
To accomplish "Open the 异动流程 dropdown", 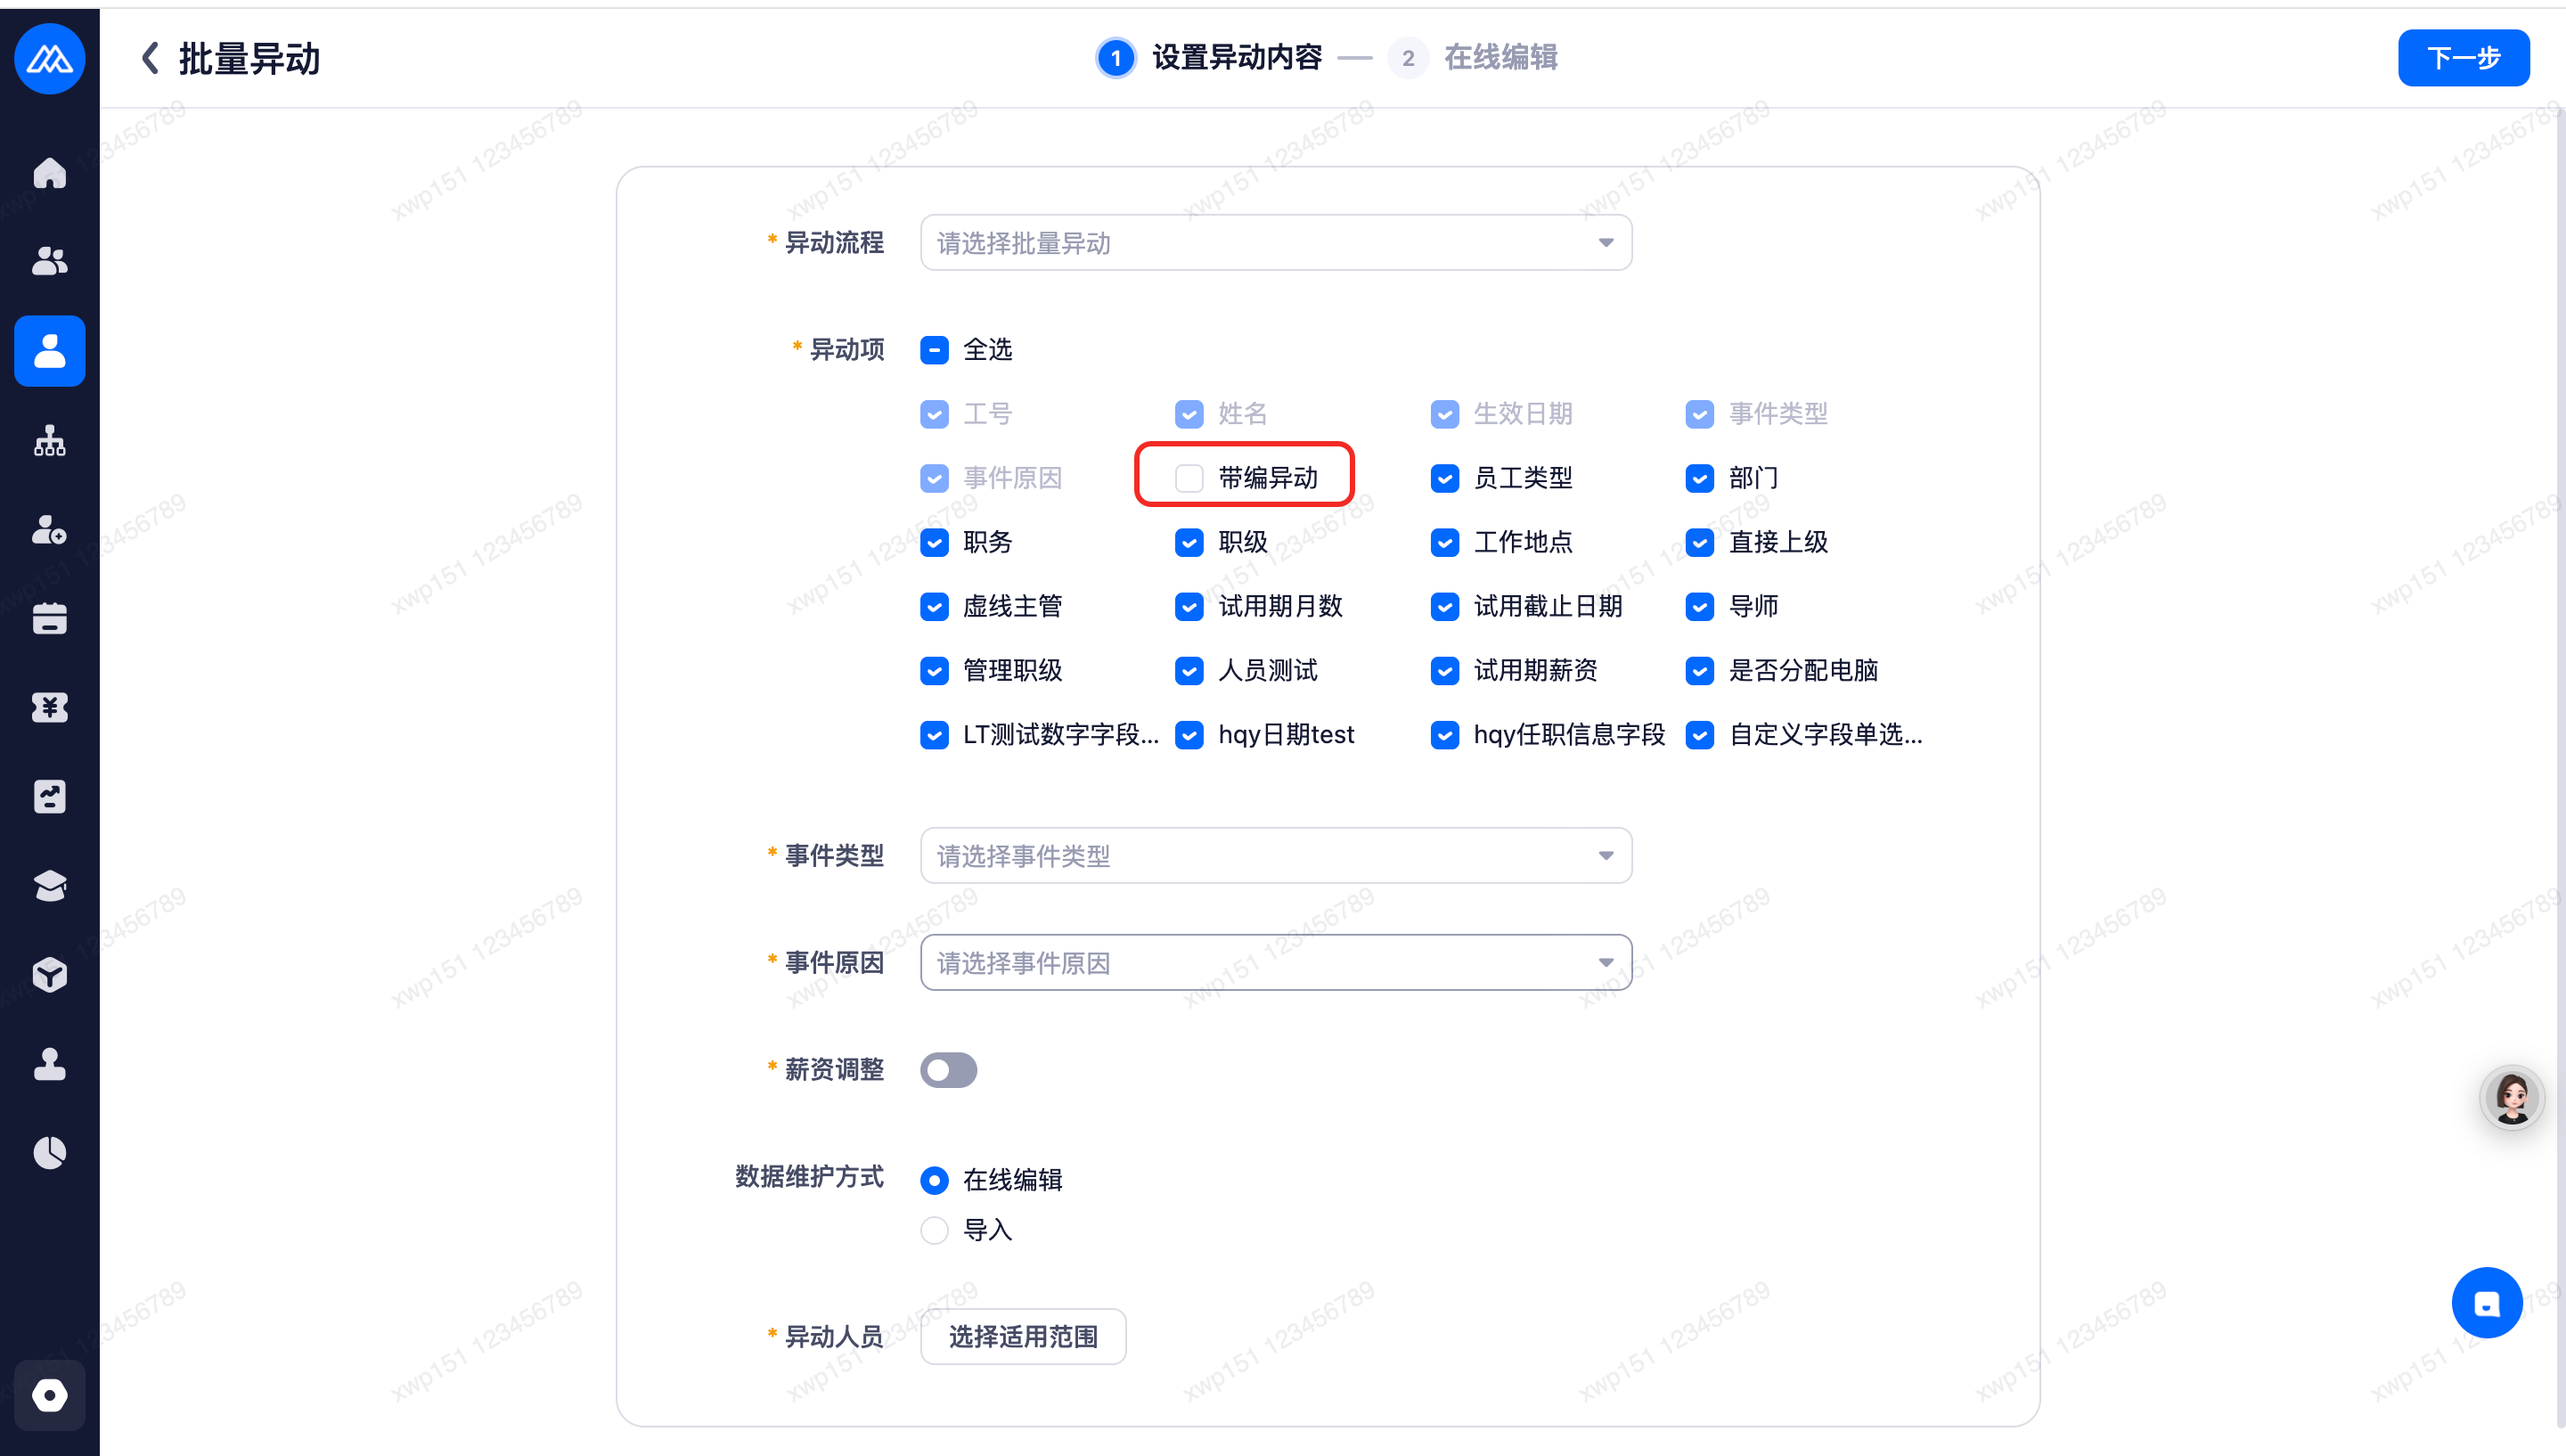I will coord(1276,243).
